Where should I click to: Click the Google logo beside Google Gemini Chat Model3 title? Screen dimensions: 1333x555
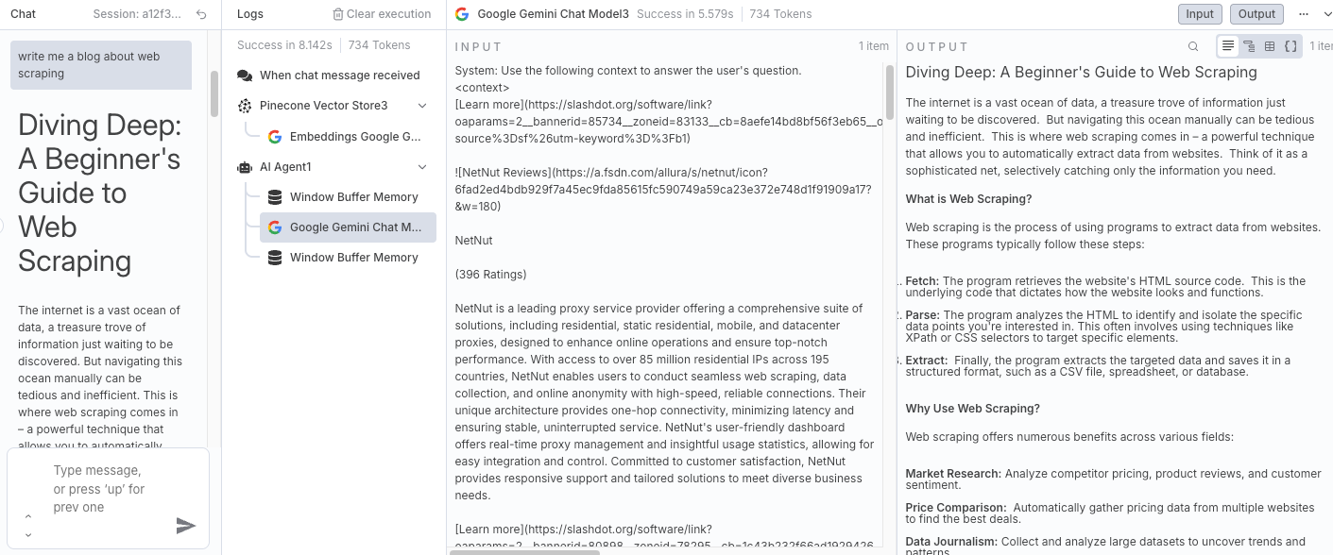pyautogui.click(x=462, y=14)
